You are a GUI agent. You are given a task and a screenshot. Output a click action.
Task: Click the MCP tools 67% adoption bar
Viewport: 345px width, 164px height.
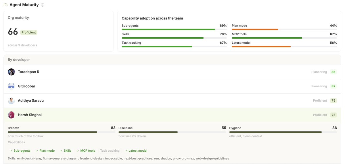pos(284,38)
